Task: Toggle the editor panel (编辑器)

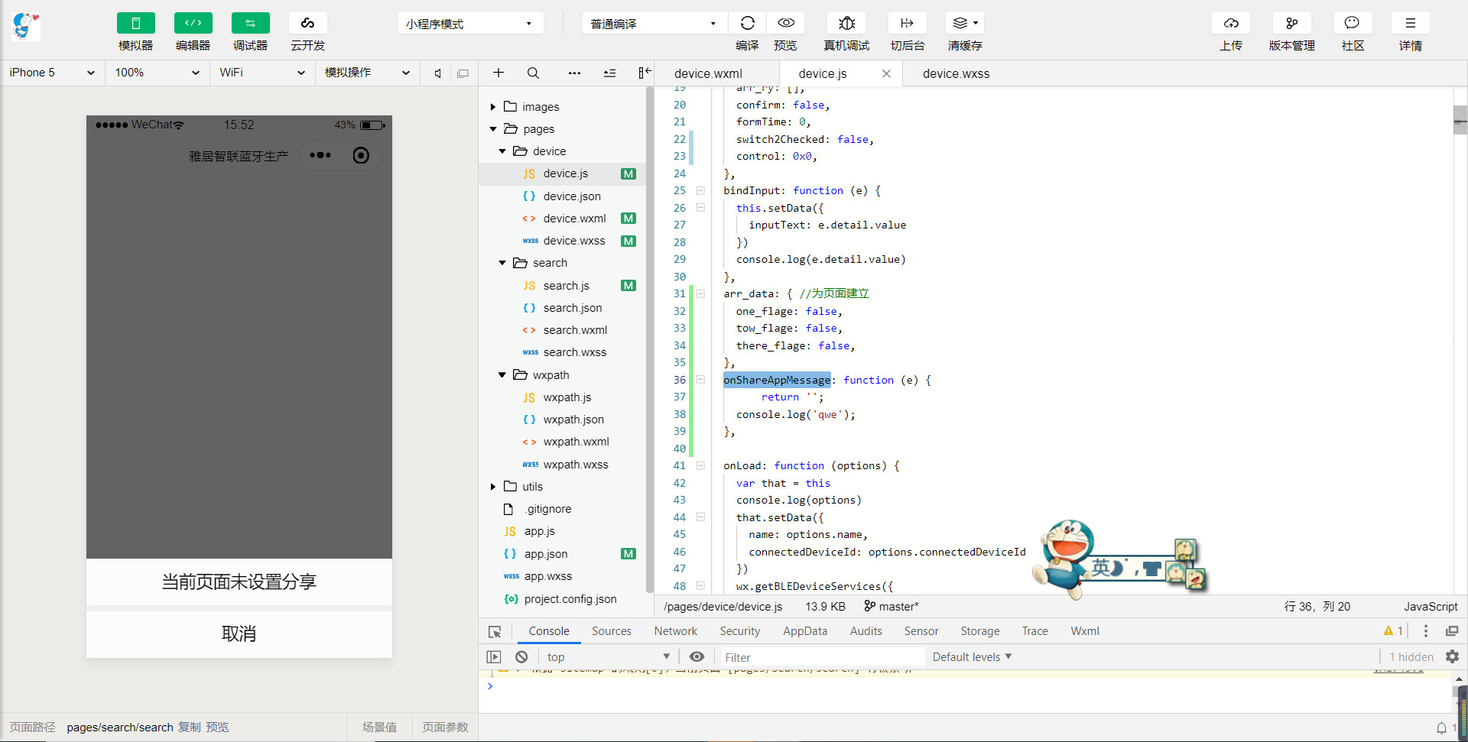Action: click(x=193, y=23)
